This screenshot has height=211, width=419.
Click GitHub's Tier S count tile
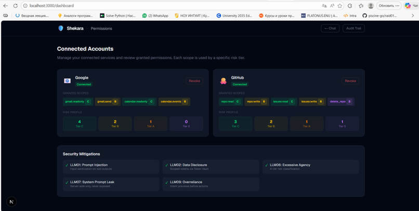tap(342, 124)
